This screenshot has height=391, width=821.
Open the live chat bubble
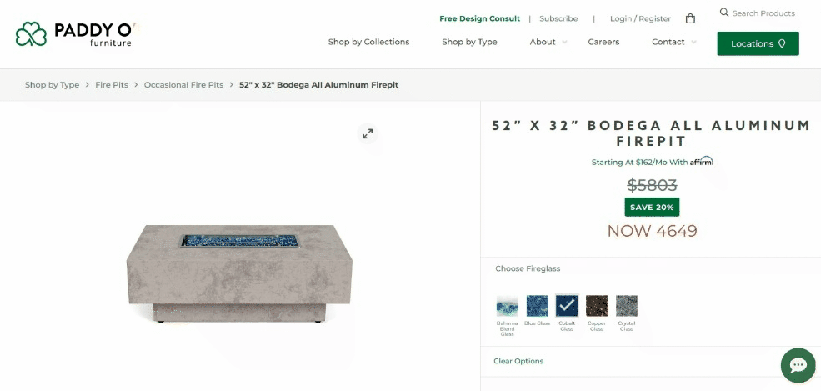click(x=798, y=365)
